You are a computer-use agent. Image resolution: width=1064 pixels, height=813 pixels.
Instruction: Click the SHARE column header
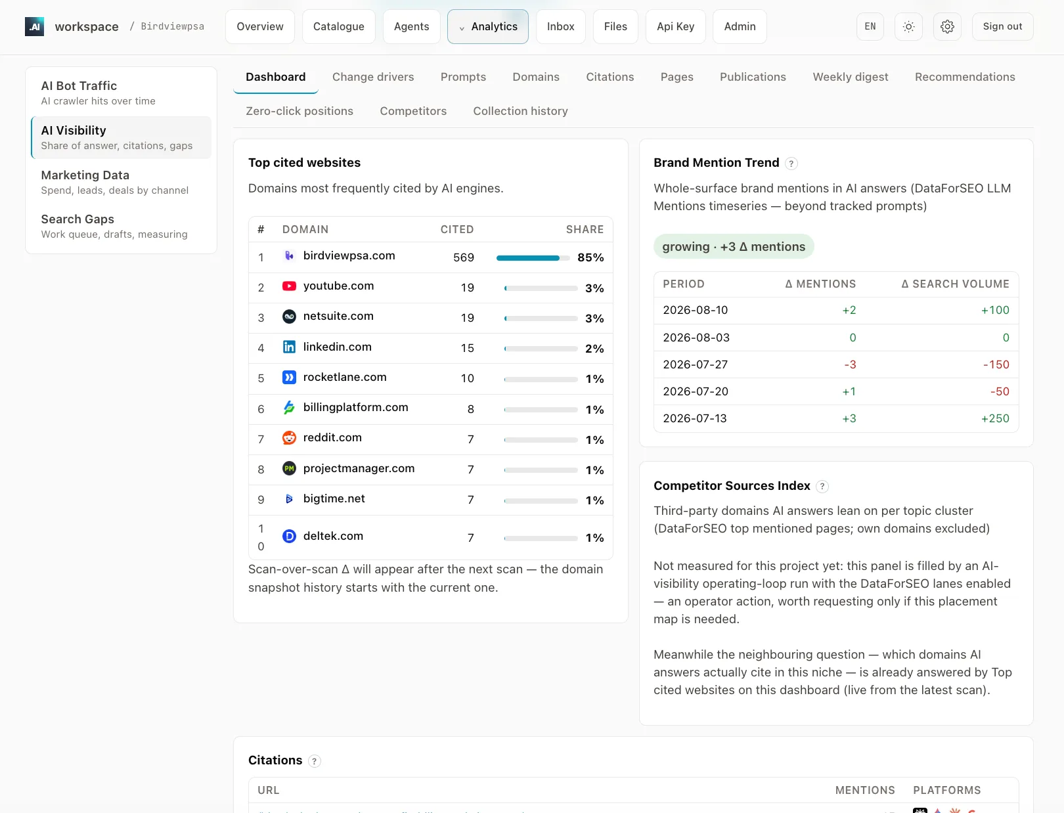coord(585,229)
